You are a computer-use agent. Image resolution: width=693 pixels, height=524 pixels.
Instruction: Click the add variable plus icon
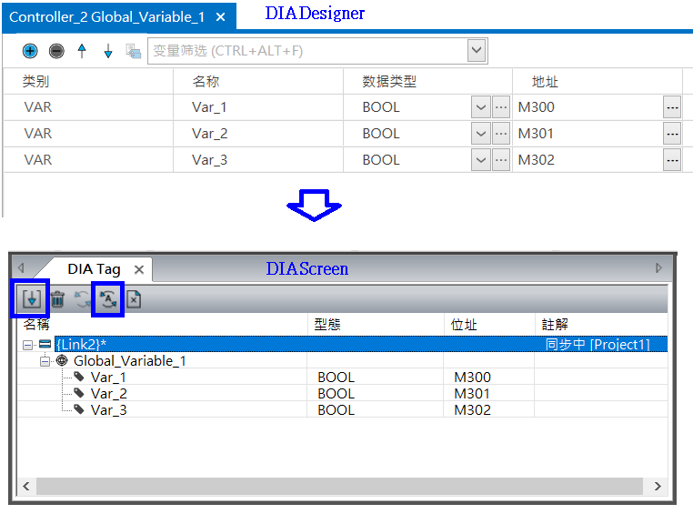[x=30, y=51]
